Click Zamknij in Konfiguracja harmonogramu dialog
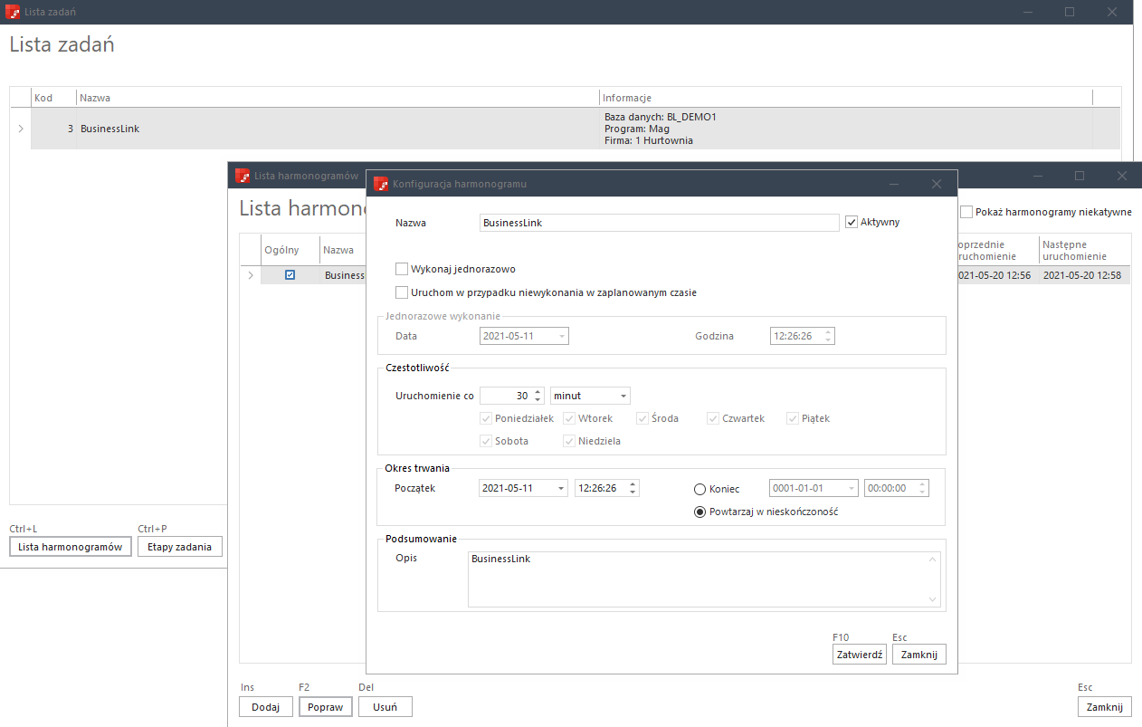1142x727 pixels. pos(919,655)
